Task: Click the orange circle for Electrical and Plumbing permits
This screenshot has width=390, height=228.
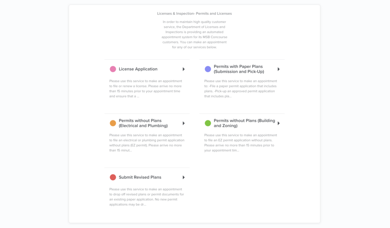Action: click(x=113, y=123)
